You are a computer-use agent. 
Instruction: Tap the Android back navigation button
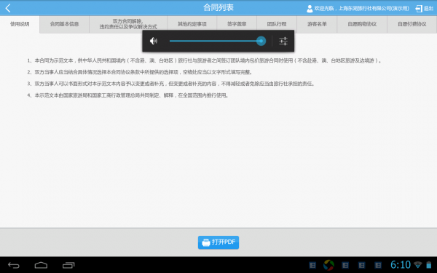coord(14,265)
